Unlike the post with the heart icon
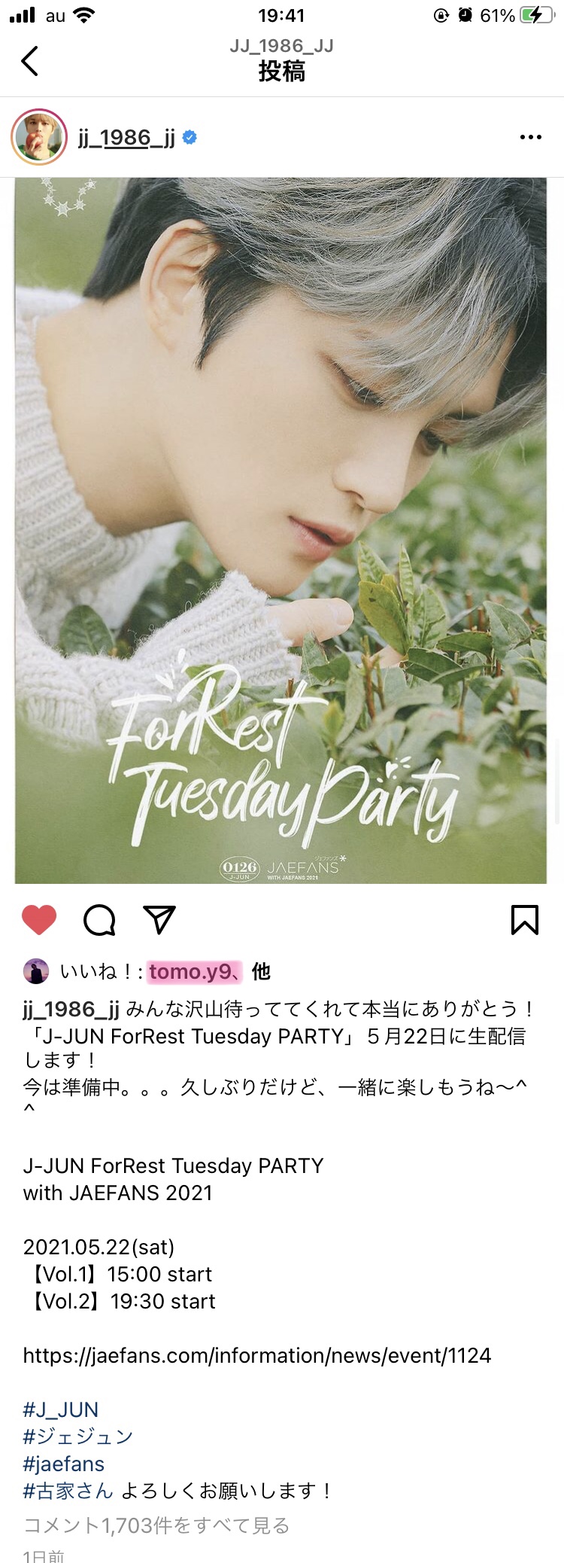 [x=39, y=920]
